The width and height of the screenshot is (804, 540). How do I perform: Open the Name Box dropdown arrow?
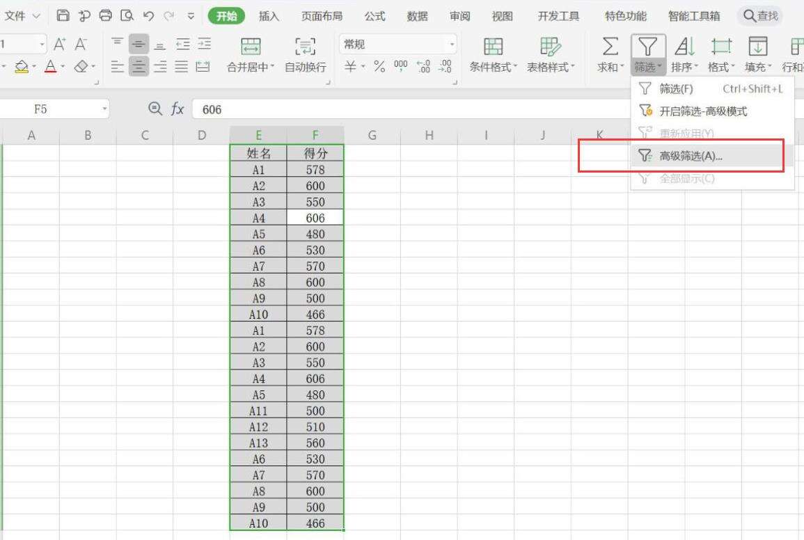click(104, 109)
